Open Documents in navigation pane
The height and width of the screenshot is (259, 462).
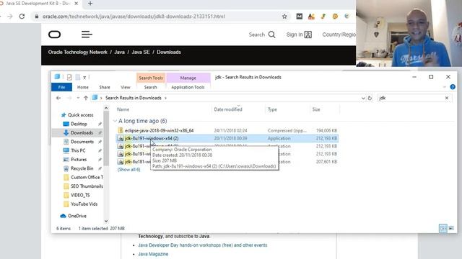(x=82, y=142)
